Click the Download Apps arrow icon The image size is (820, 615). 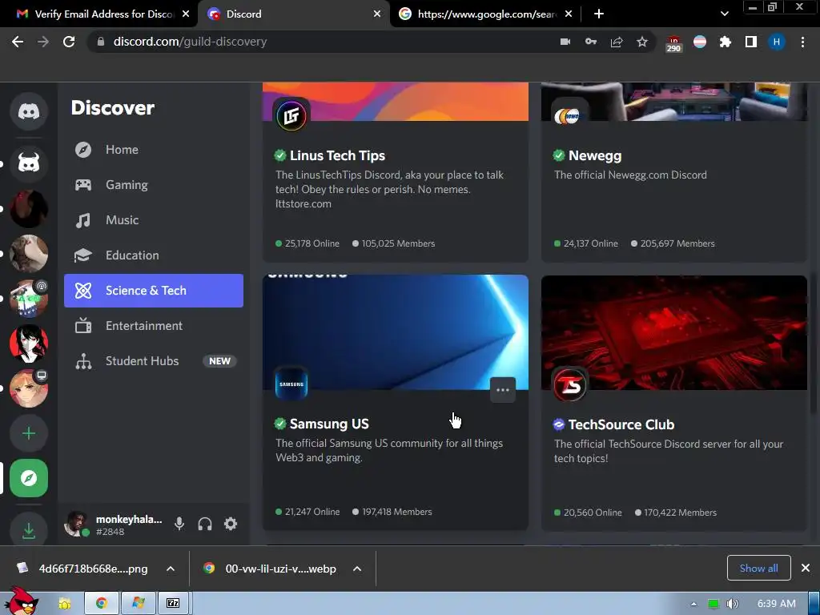tap(29, 530)
